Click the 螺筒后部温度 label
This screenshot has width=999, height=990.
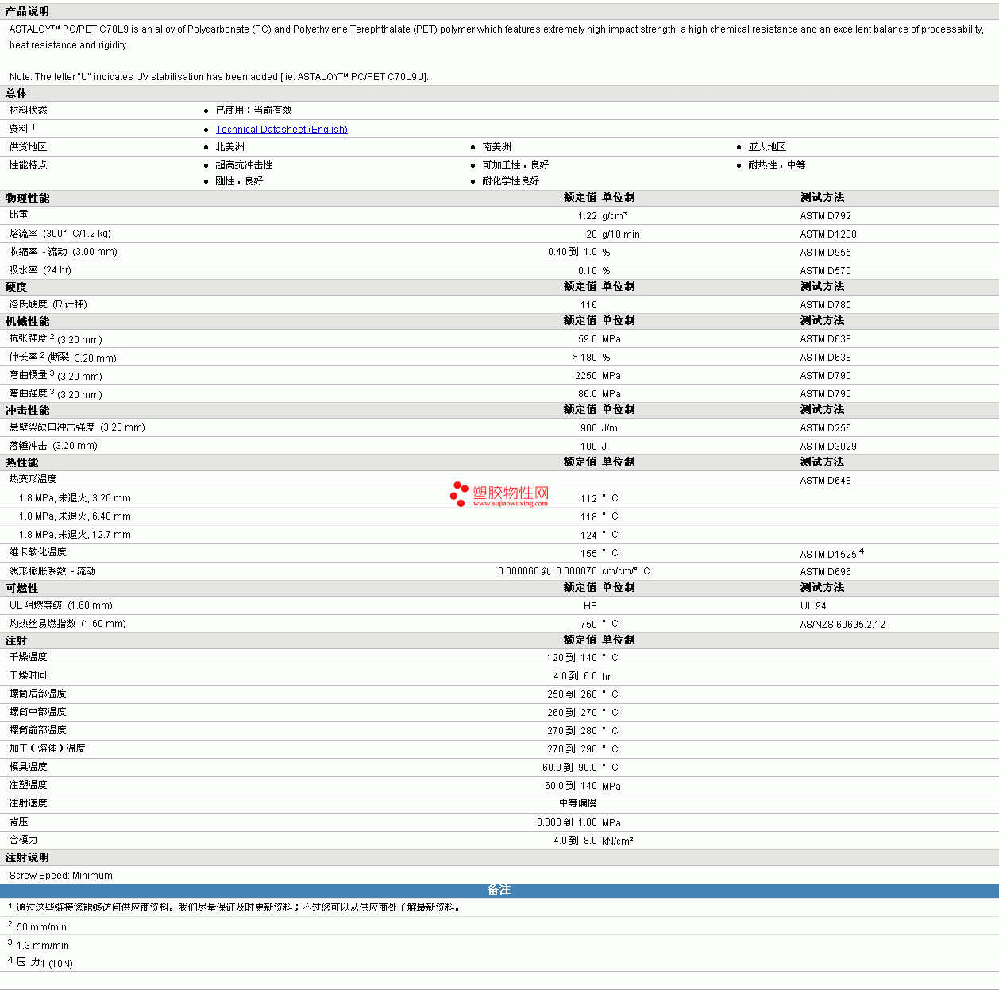pos(38,694)
